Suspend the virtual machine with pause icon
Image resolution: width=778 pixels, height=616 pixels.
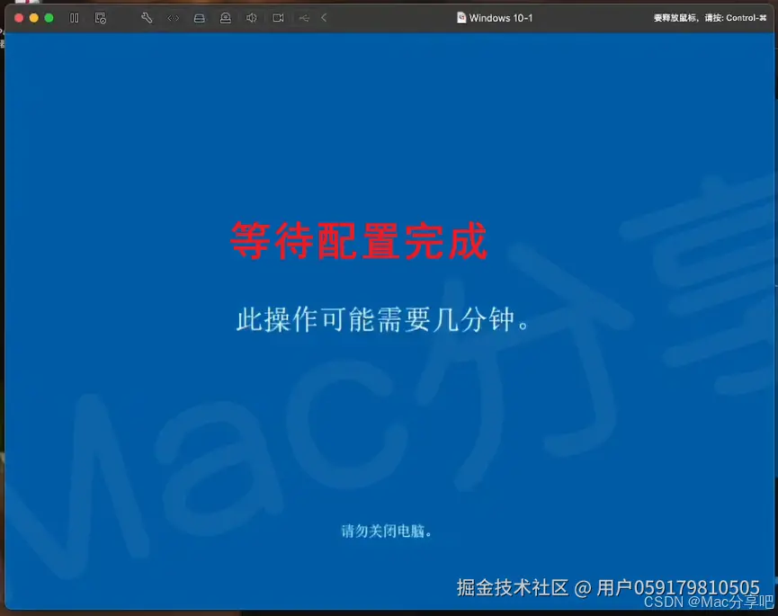(75, 17)
